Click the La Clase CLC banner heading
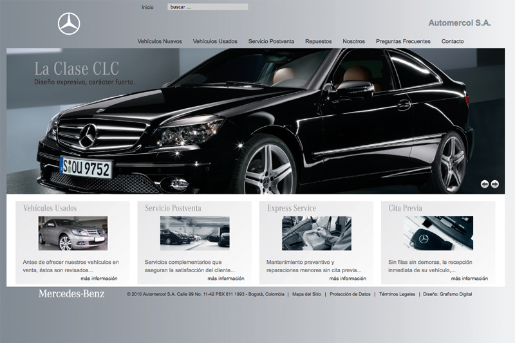515x343 pixels. tap(77, 69)
